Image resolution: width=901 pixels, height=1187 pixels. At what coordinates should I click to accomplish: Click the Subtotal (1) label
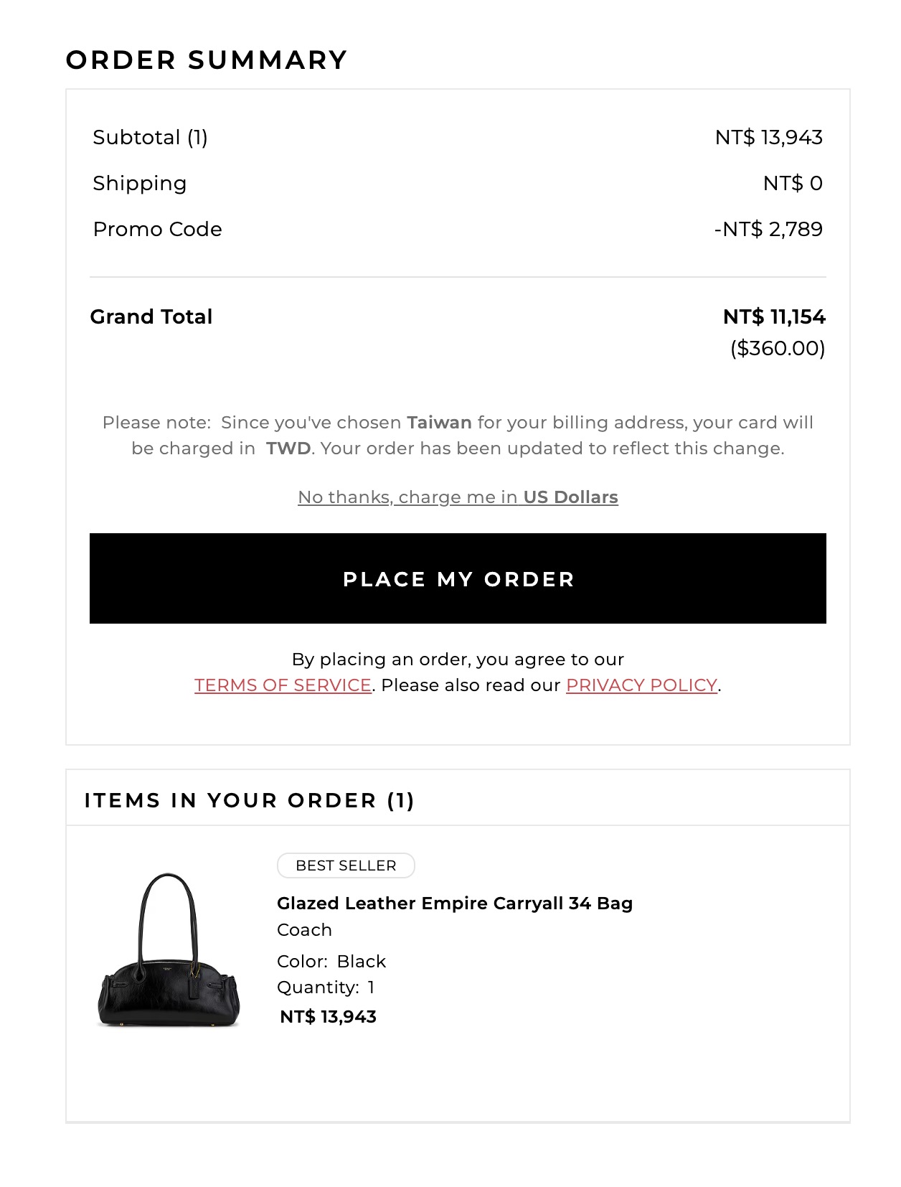[x=150, y=137]
